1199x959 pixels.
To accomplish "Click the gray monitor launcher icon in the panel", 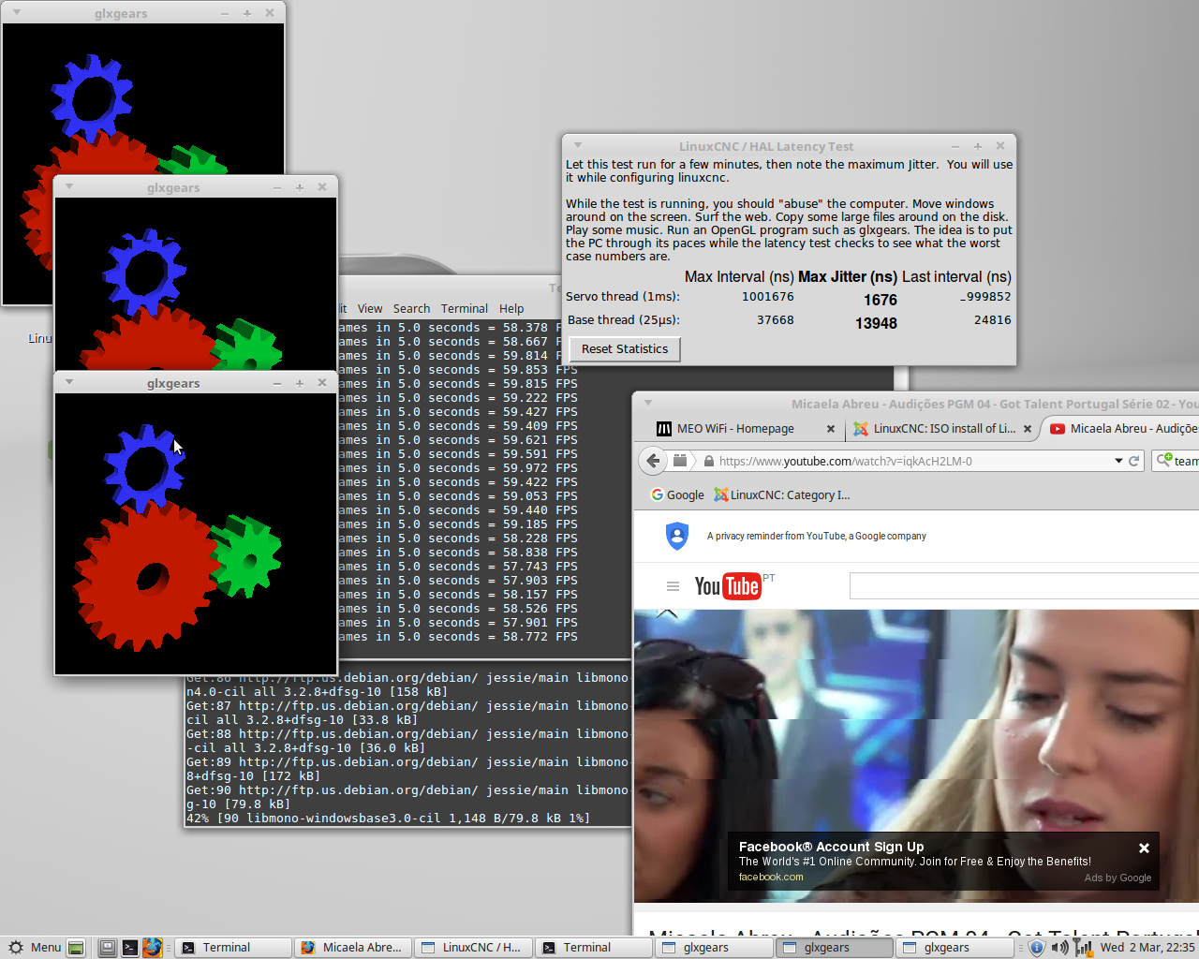I will (108, 948).
